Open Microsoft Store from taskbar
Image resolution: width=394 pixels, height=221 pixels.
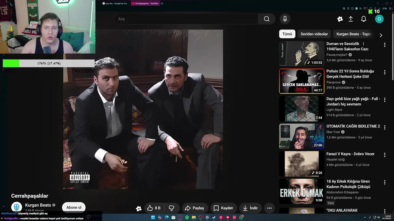(173, 217)
